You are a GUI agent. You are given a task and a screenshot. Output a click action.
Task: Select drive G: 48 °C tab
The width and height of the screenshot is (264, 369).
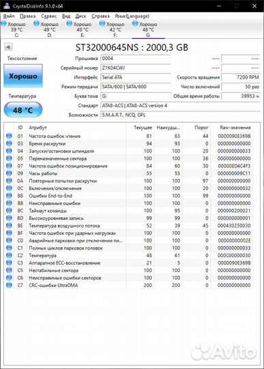(148, 29)
